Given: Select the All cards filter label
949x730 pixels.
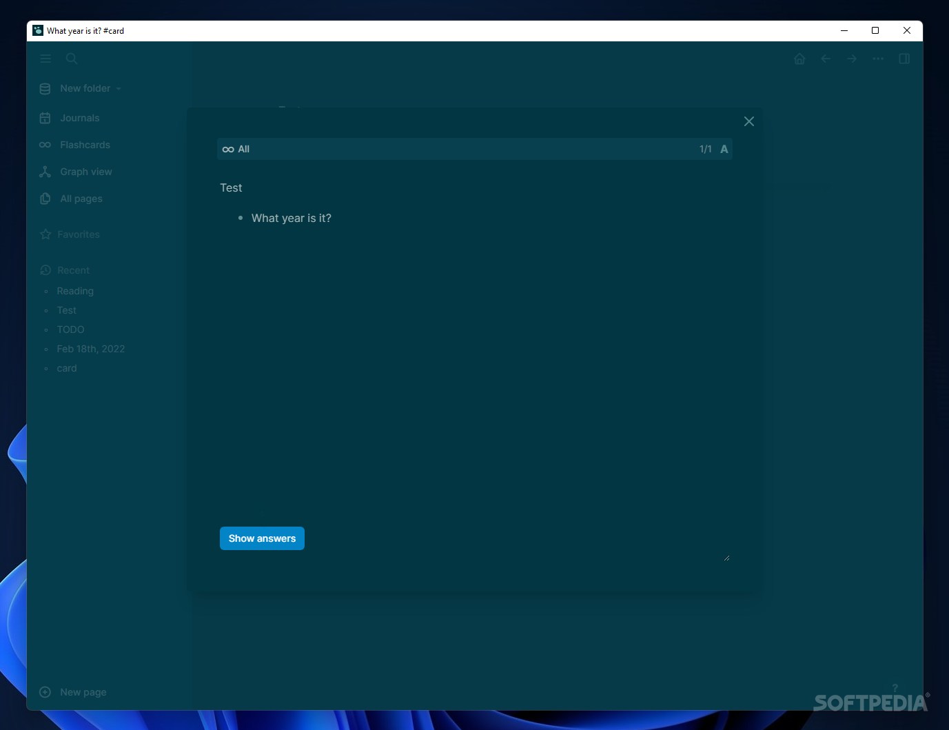Looking at the screenshot, I should 244,149.
